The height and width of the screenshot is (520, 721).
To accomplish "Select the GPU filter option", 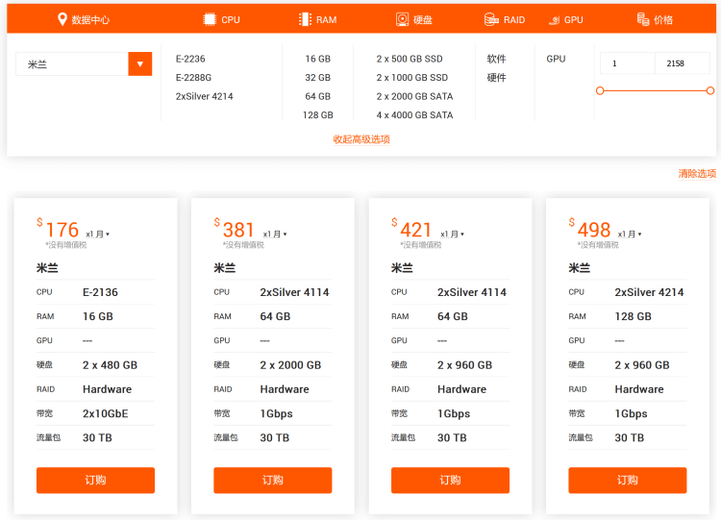I will point(556,59).
